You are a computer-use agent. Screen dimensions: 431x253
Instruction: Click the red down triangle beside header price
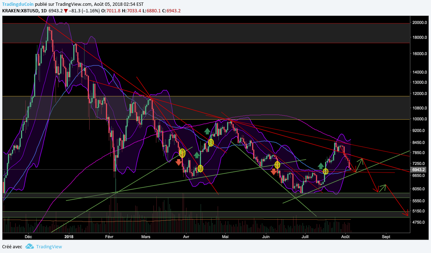[66, 11]
